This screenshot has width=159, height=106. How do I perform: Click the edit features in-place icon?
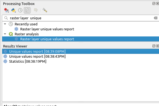pos(36,10)
